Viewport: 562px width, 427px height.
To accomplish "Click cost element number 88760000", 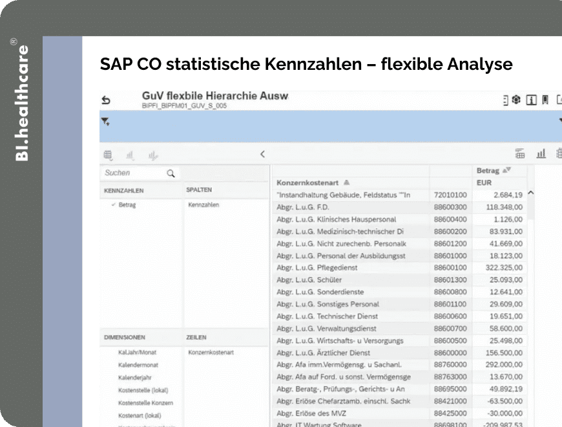I will click(x=450, y=364).
